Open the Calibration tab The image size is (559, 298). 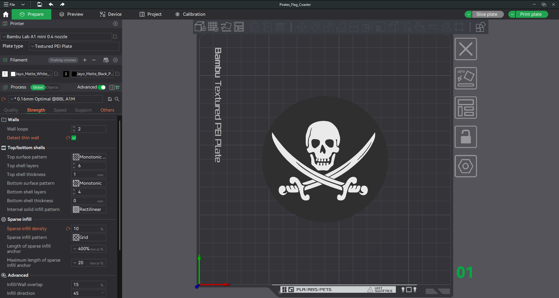coord(190,14)
